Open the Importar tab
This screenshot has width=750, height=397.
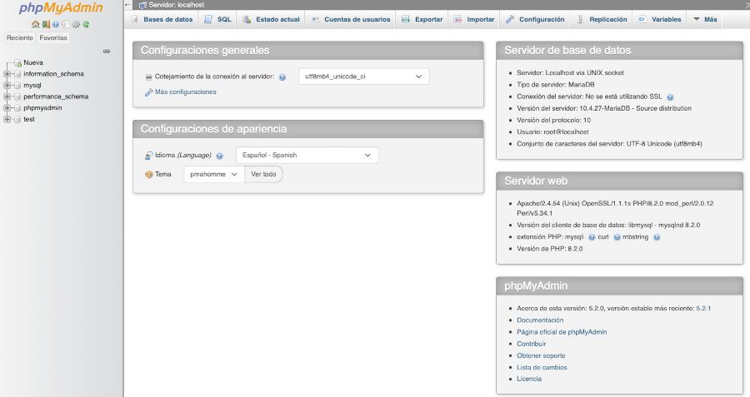[474, 20]
